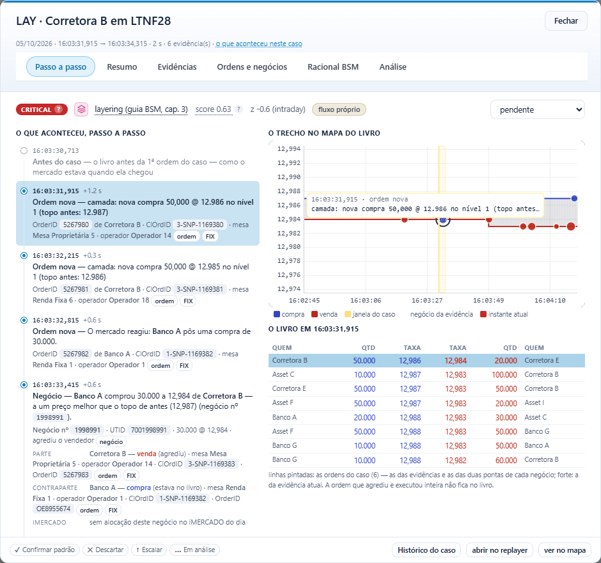This screenshot has width=601, height=563.
Task: Click the blue compra dot at chart end
Action: coord(574,198)
